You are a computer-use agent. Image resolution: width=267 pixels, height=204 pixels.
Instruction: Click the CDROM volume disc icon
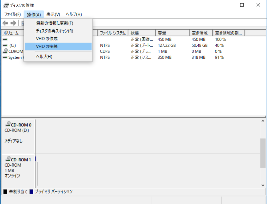[5, 51]
